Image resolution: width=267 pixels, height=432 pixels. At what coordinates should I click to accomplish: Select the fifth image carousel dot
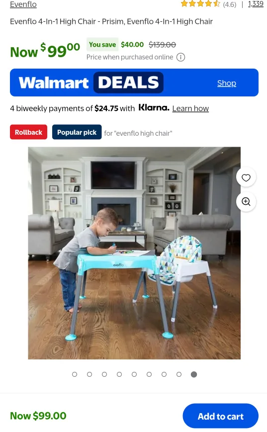pyautogui.click(x=134, y=374)
